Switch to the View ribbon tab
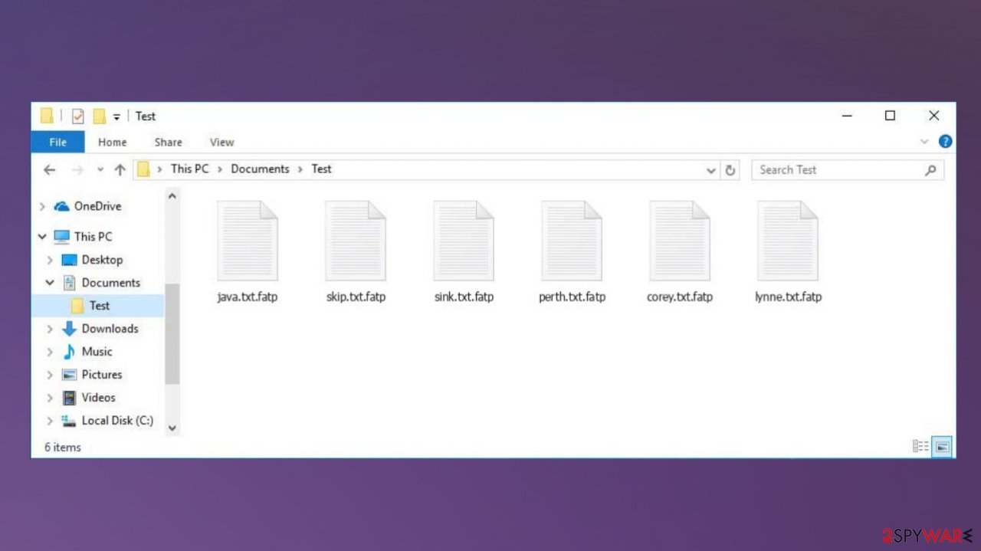This screenshot has width=981, height=551. pos(221,142)
